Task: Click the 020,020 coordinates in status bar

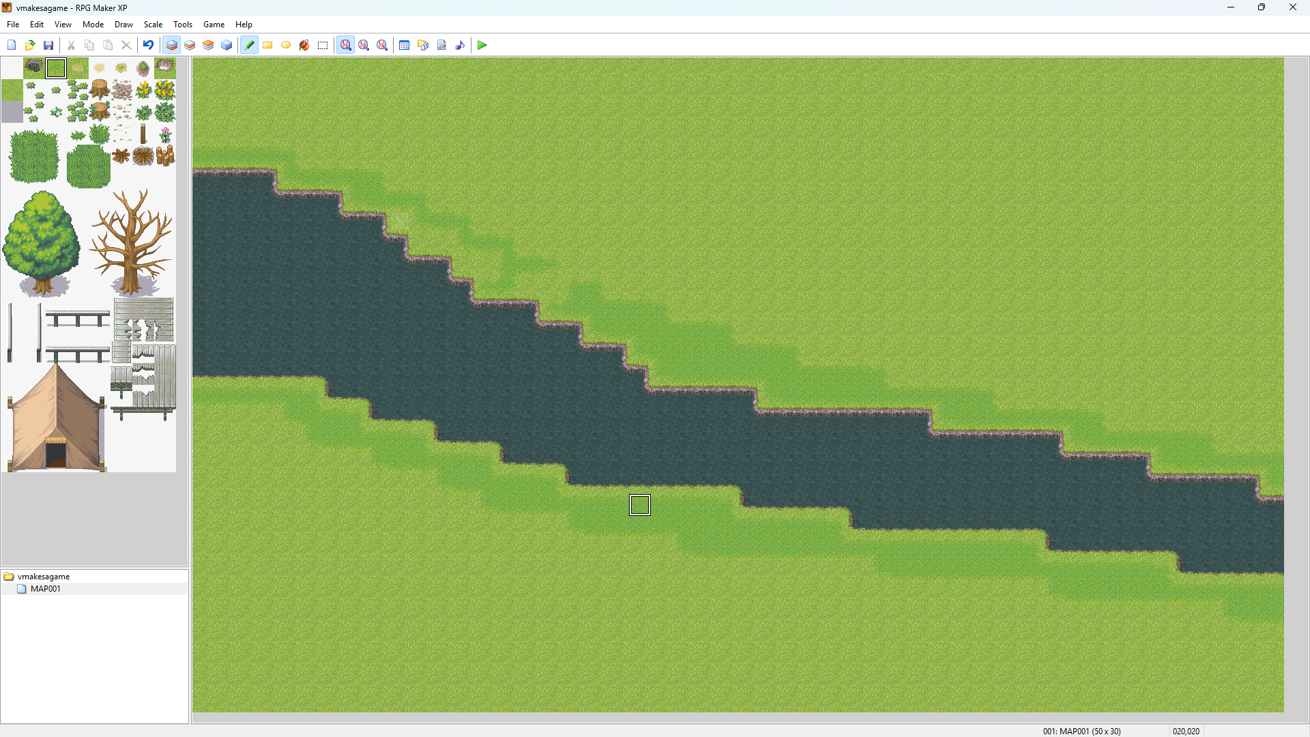Action: (1186, 731)
